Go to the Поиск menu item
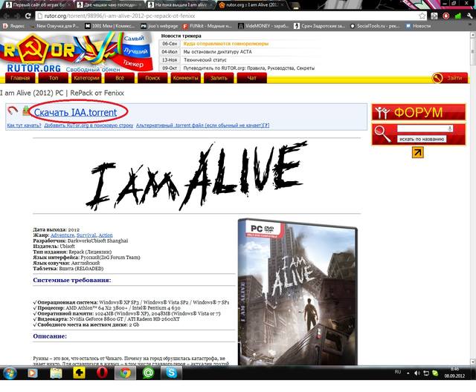 pyautogui.click(x=152, y=77)
